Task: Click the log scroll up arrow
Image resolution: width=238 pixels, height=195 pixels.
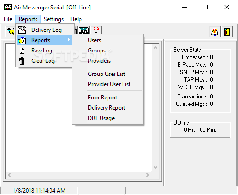Action: click(155, 48)
